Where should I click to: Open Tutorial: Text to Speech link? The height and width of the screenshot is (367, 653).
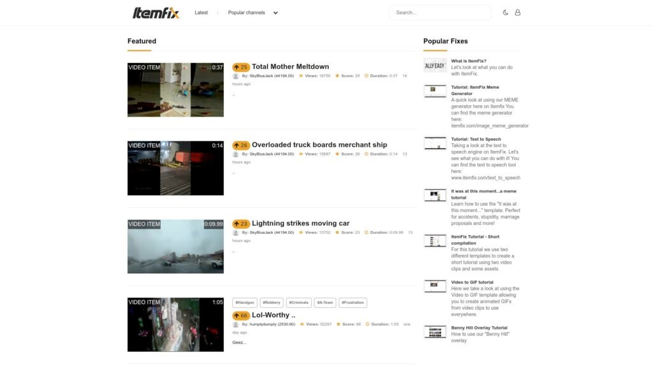[476, 139]
